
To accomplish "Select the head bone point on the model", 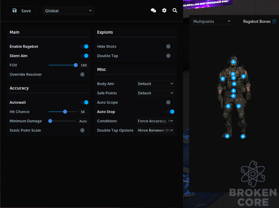I will click(233, 62).
